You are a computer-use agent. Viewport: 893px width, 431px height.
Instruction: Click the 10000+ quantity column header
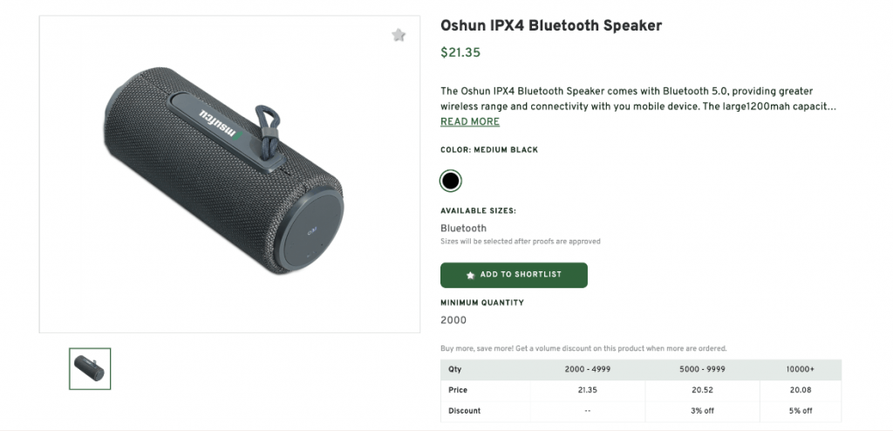(800, 369)
